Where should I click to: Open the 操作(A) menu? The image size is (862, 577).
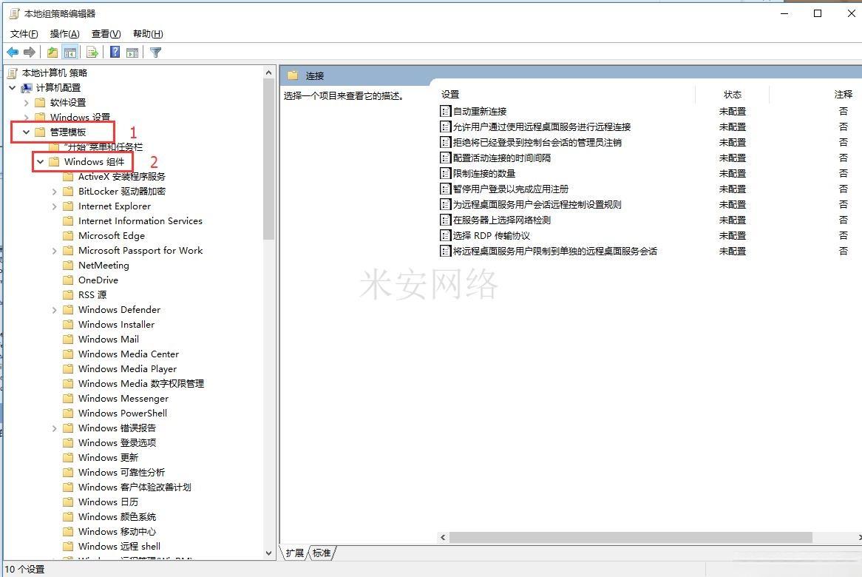(65, 34)
